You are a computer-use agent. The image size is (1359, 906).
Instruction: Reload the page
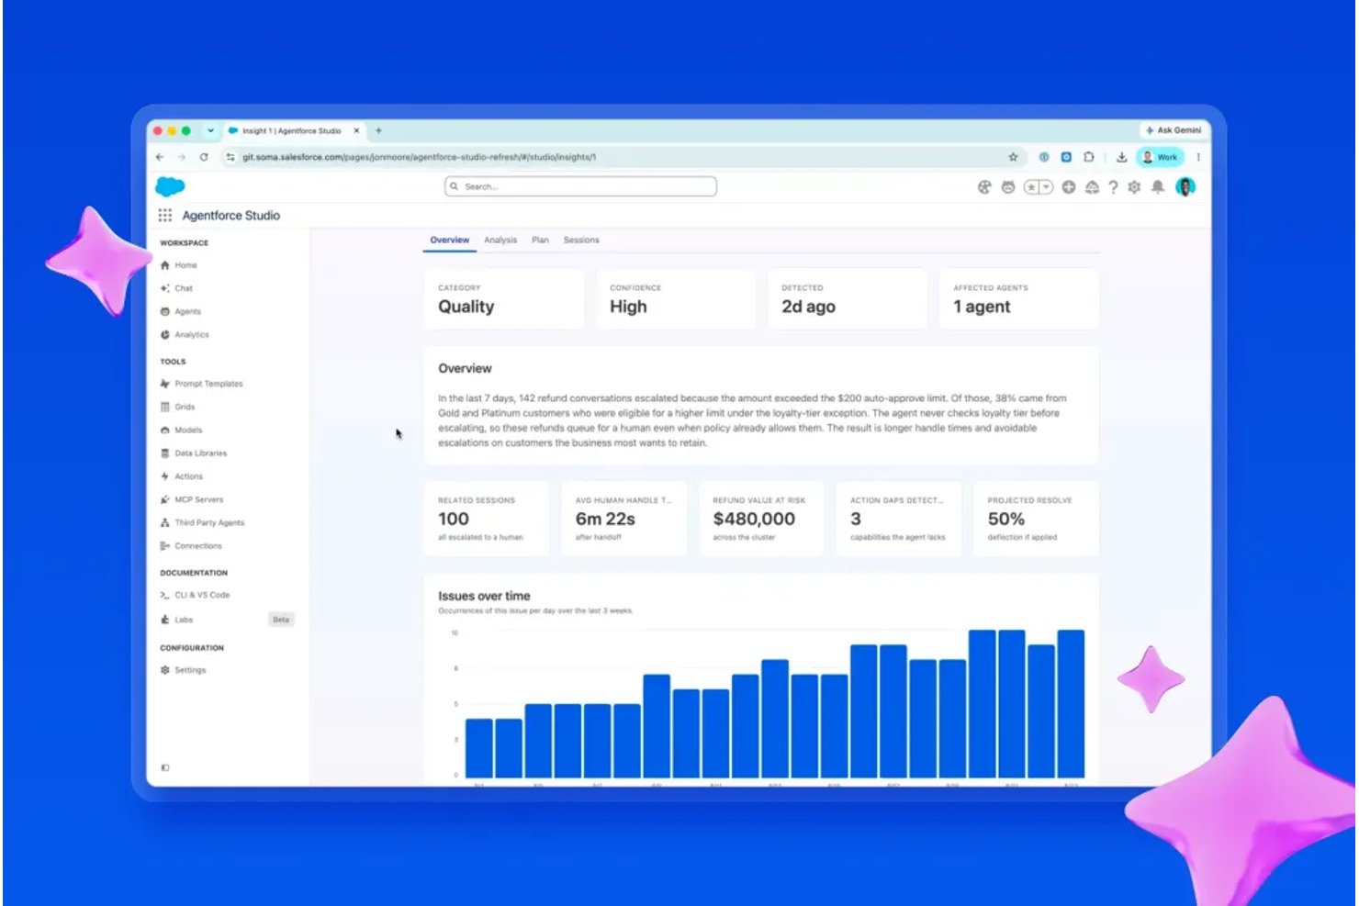pos(204,157)
